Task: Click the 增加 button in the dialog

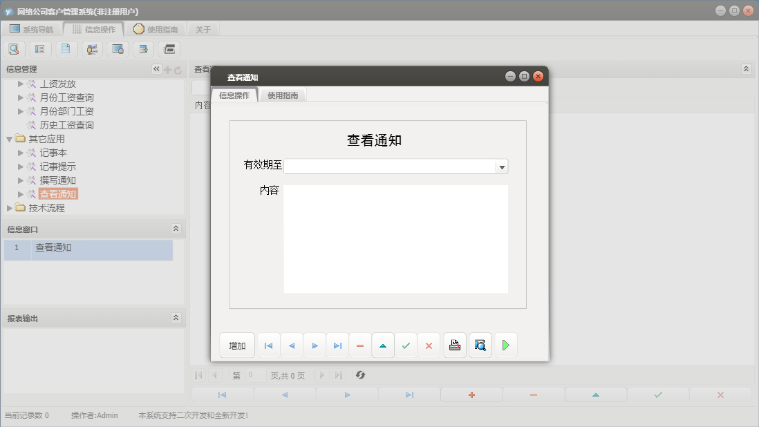Action: coord(237,345)
